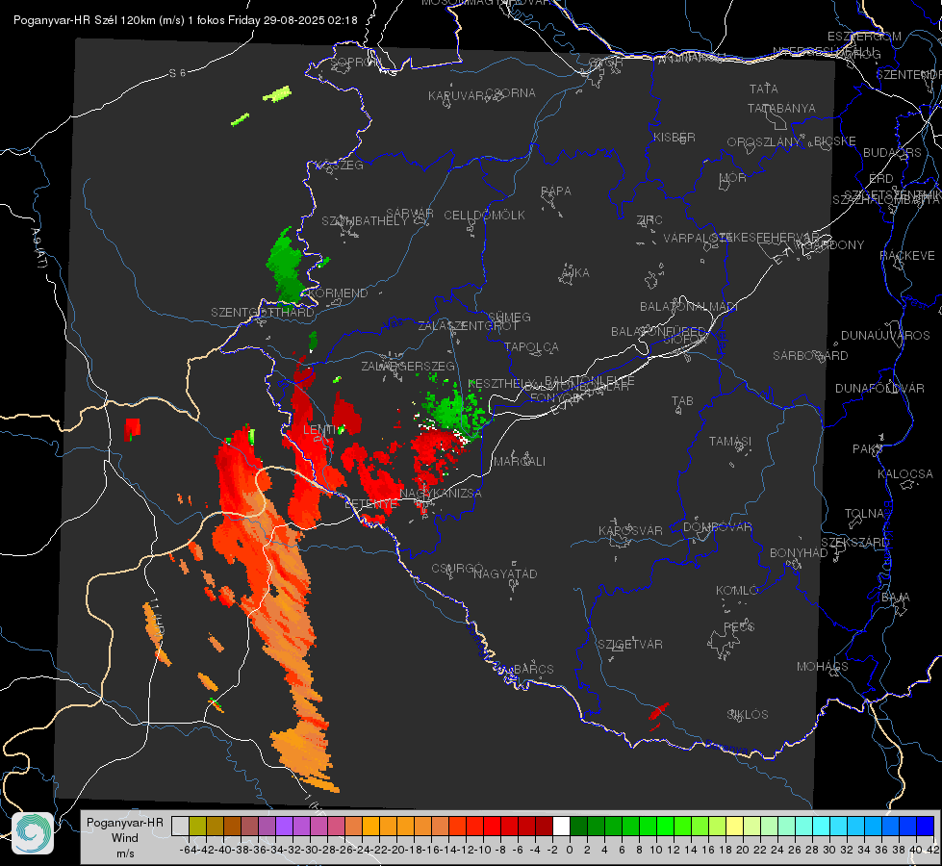
Task: Click the SZEKSZÁRD label
Action: point(854,543)
